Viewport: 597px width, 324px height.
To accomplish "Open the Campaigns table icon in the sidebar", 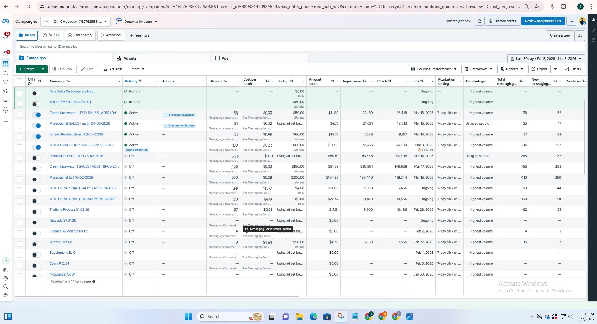I will [6, 63].
